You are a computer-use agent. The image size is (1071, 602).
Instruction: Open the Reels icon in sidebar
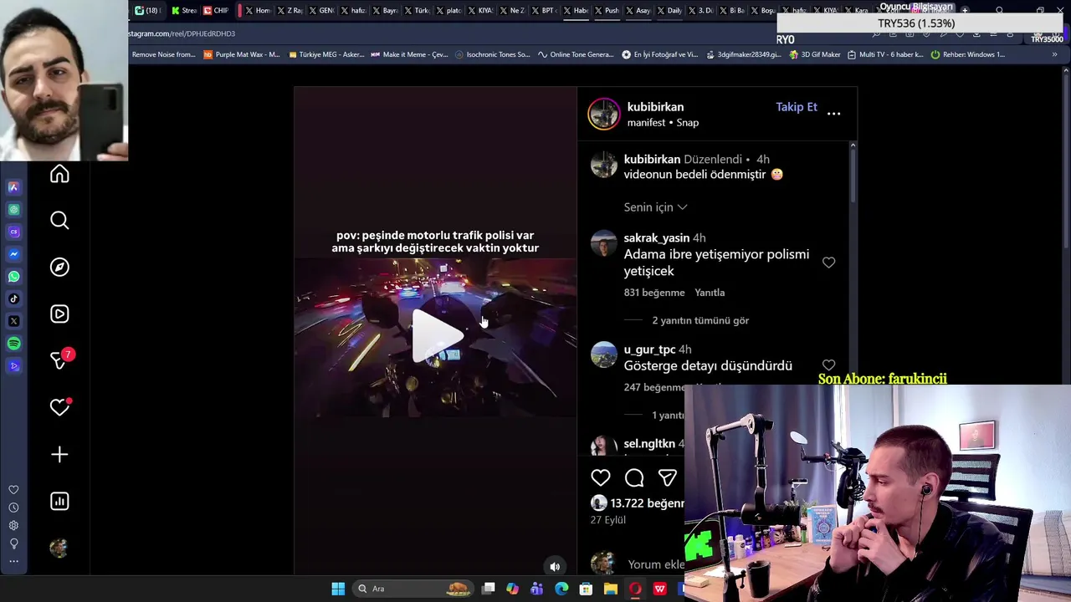[59, 314]
